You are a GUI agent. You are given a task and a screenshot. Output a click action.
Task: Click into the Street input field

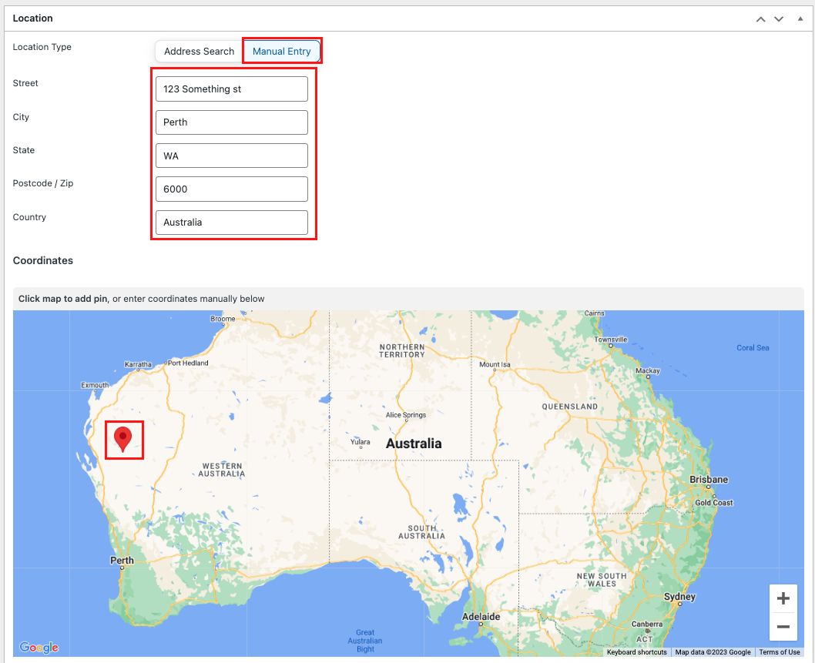[231, 89]
